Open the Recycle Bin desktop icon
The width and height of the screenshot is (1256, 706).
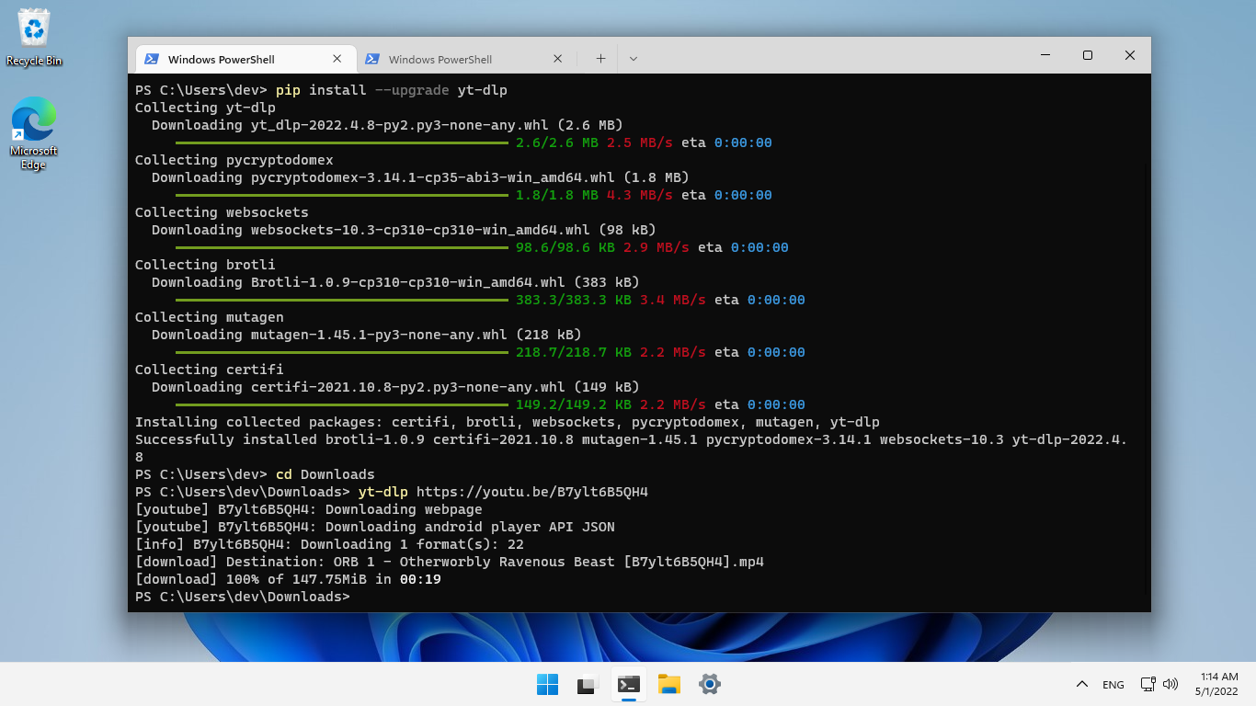(x=34, y=38)
